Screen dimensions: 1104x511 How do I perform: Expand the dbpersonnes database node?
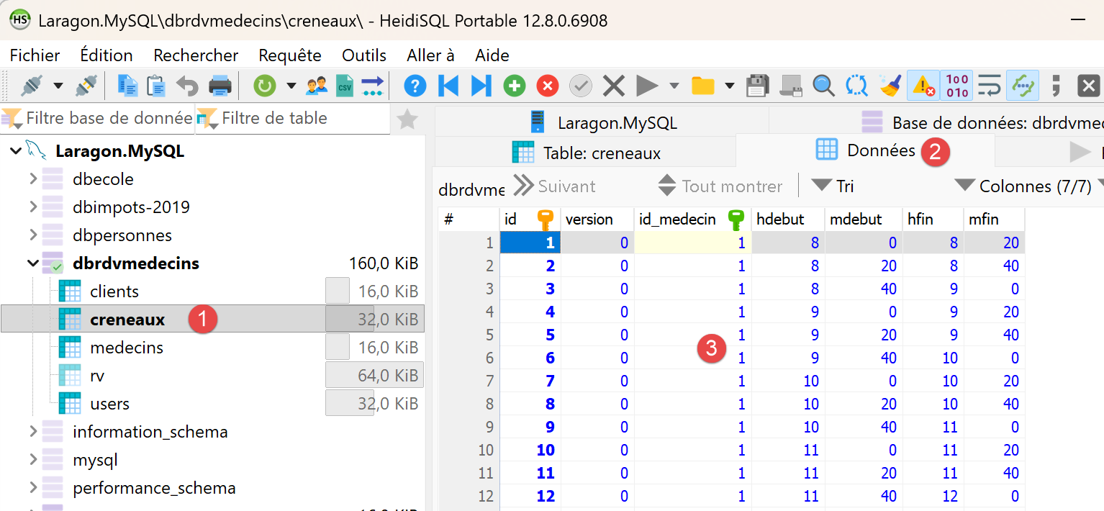(x=33, y=235)
